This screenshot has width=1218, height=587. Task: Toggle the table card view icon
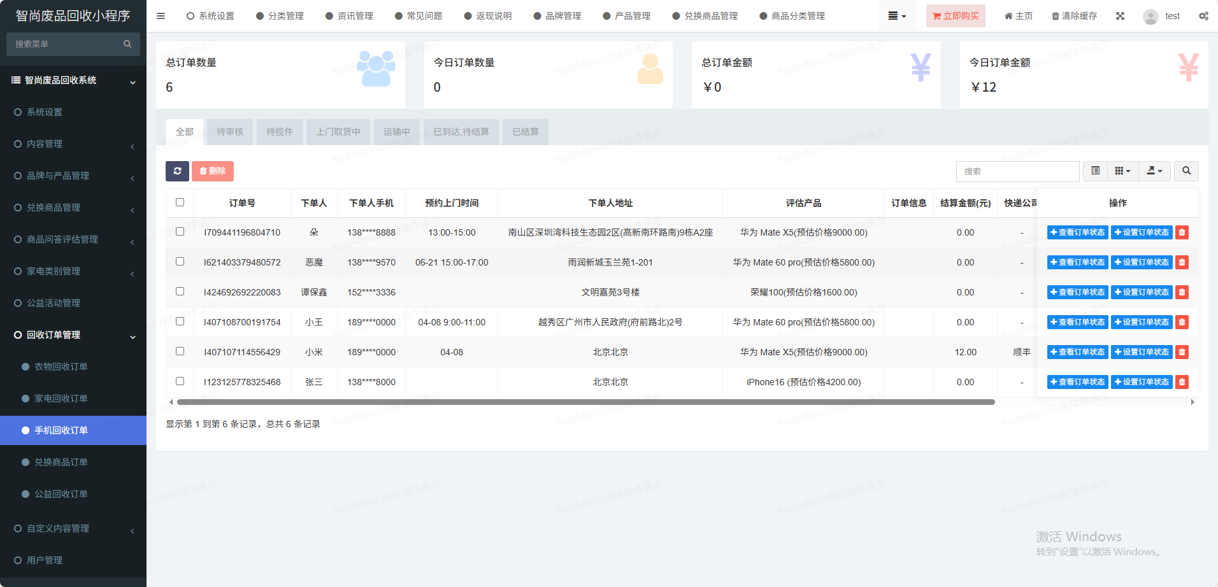point(1095,171)
